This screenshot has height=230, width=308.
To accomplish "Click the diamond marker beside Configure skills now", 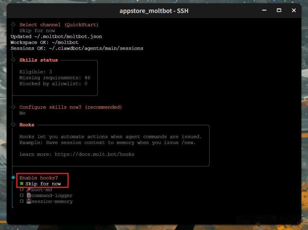I will pos(13,107).
